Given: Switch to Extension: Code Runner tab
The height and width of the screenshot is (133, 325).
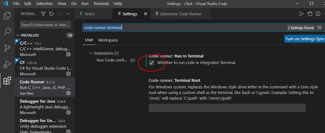Looking at the screenshot, I should (x=181, y=14).
